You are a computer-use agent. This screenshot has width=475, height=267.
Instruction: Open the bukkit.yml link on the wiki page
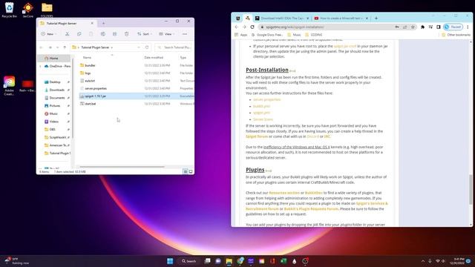click(x=261, y=106)
